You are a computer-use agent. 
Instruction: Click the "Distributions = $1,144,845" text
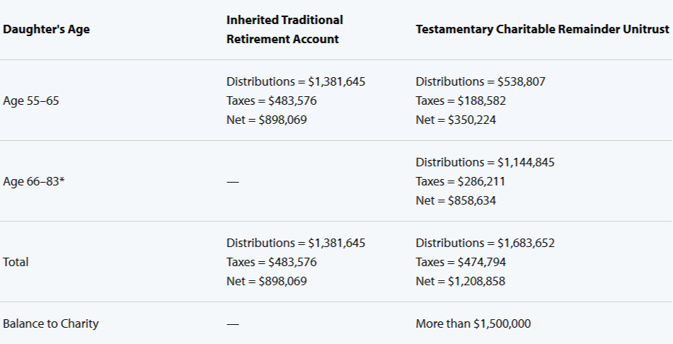(x=485, y=162)
